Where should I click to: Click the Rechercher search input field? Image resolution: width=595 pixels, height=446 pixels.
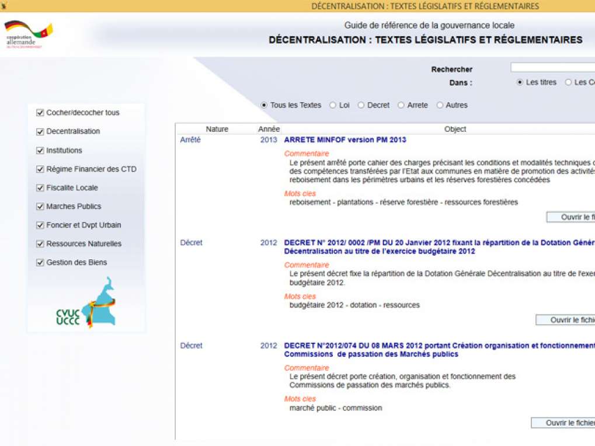click(552, 68)
